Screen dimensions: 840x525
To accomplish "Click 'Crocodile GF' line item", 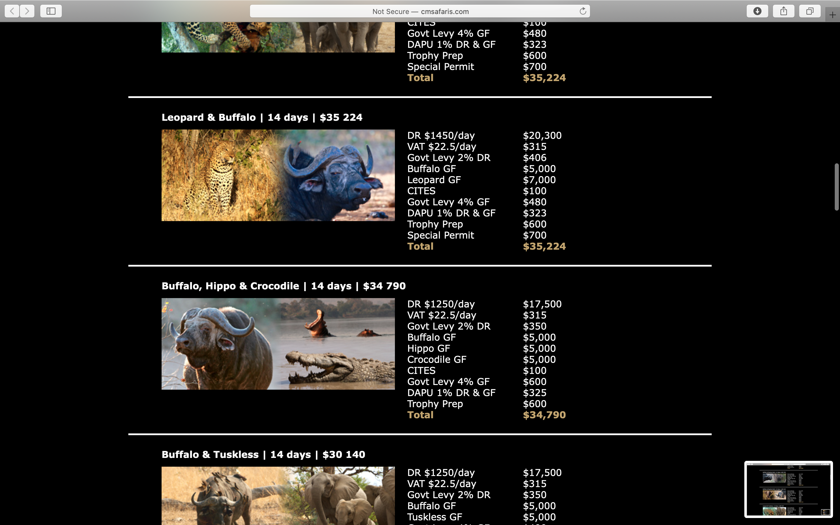I will [x=437, y=359].
